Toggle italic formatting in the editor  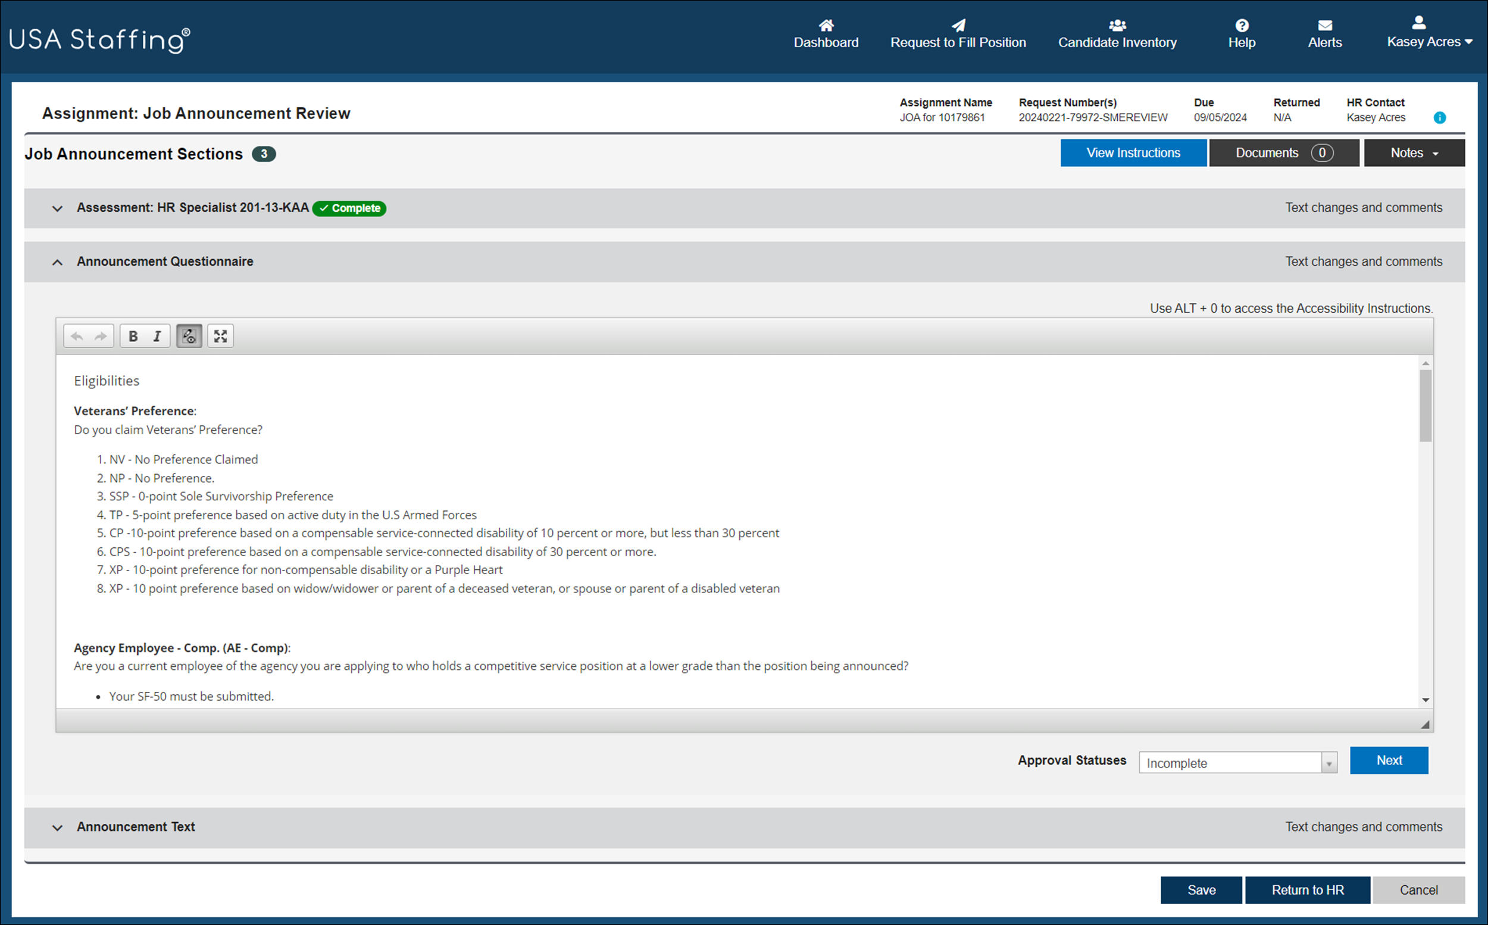coord(157,335)
